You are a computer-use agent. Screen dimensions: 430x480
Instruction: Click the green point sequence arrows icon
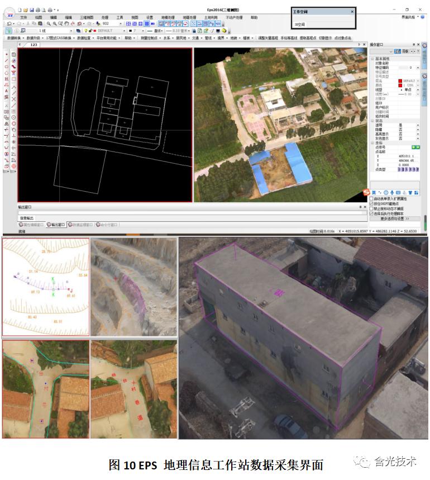coord(415,147)
